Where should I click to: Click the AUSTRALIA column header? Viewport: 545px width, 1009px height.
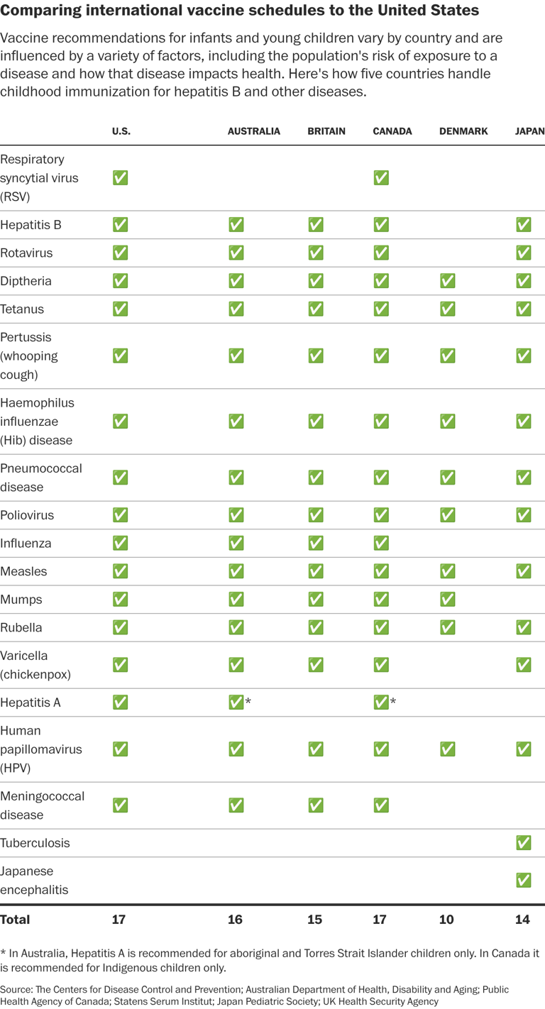click(x=254, y=131)
